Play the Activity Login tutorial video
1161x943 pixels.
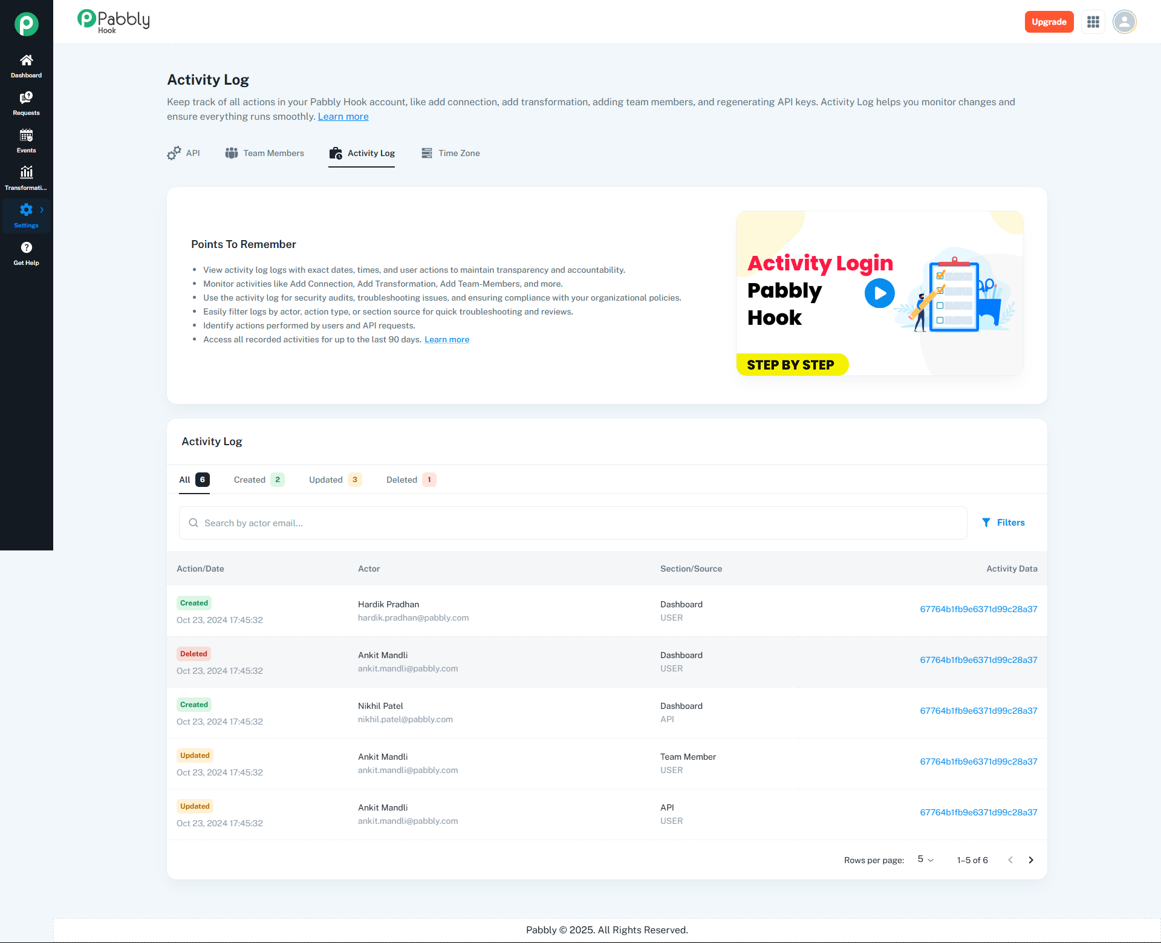coord(880,293)
